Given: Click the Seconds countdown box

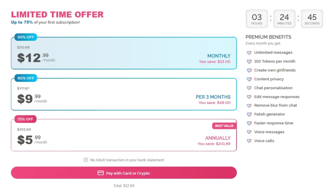Looking at the screenshot, I should tap(312, 19).
